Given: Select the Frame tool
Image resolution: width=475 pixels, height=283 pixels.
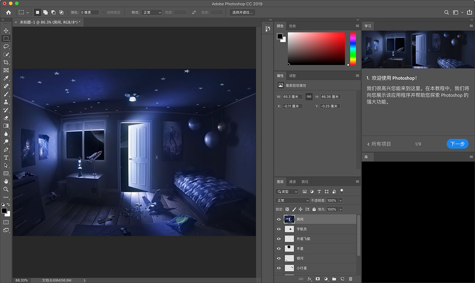Looking at the screenshot, I should 6,70.
